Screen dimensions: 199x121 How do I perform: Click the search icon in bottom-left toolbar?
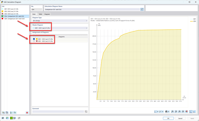point(3,118)
